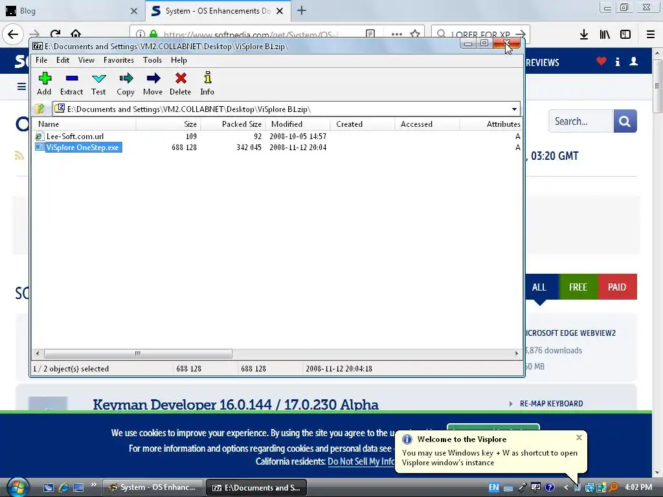The image size is (663, 497).
Task: Open the Keyman Developer 16.0.144 link
Action: click(236, 404)
